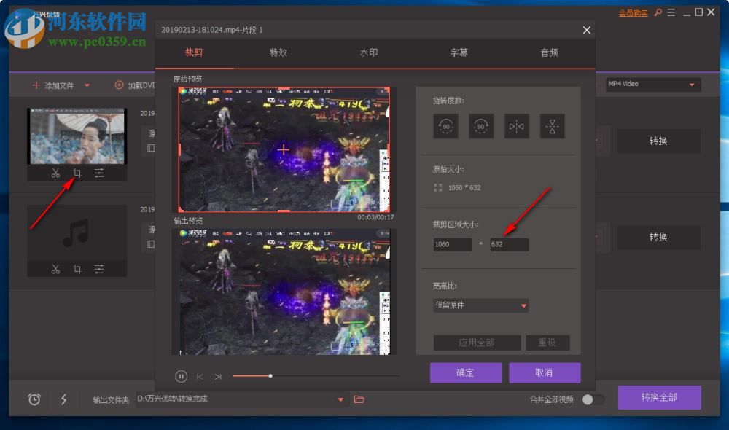Select the scissors trim icon under the video thumbnail
The height and width of the screenshot is (430, 729).
click(x=55, y=173)
